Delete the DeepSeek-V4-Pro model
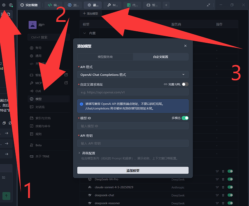The width and height of the screenshot is (249, 206). pyautogui.click(x=223, y=179)
